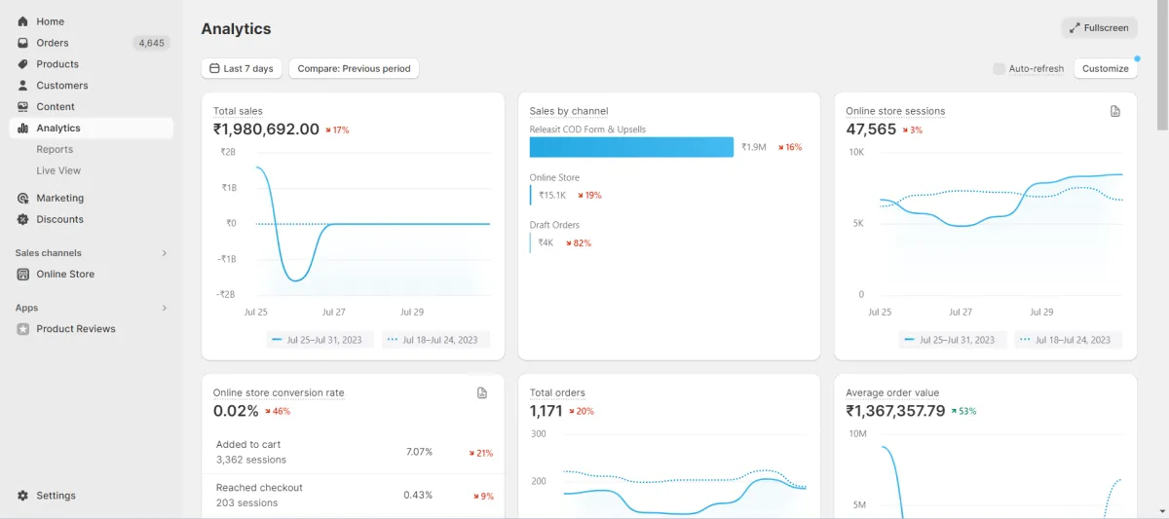1169x519 pixels.
Task: Click the Products tag icon
Action: tap(23, 64)
